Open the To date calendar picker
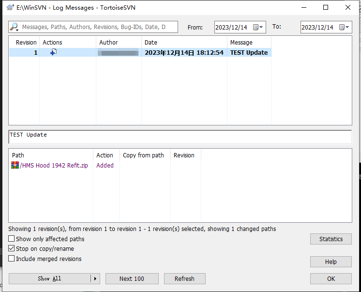This screenshot has height=292, width=361. tap(345, 27)
